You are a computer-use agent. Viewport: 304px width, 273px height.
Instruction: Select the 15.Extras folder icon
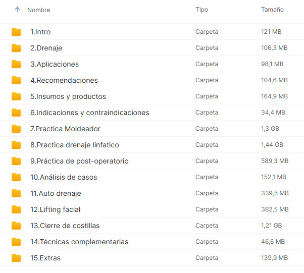tap(16, 258)
